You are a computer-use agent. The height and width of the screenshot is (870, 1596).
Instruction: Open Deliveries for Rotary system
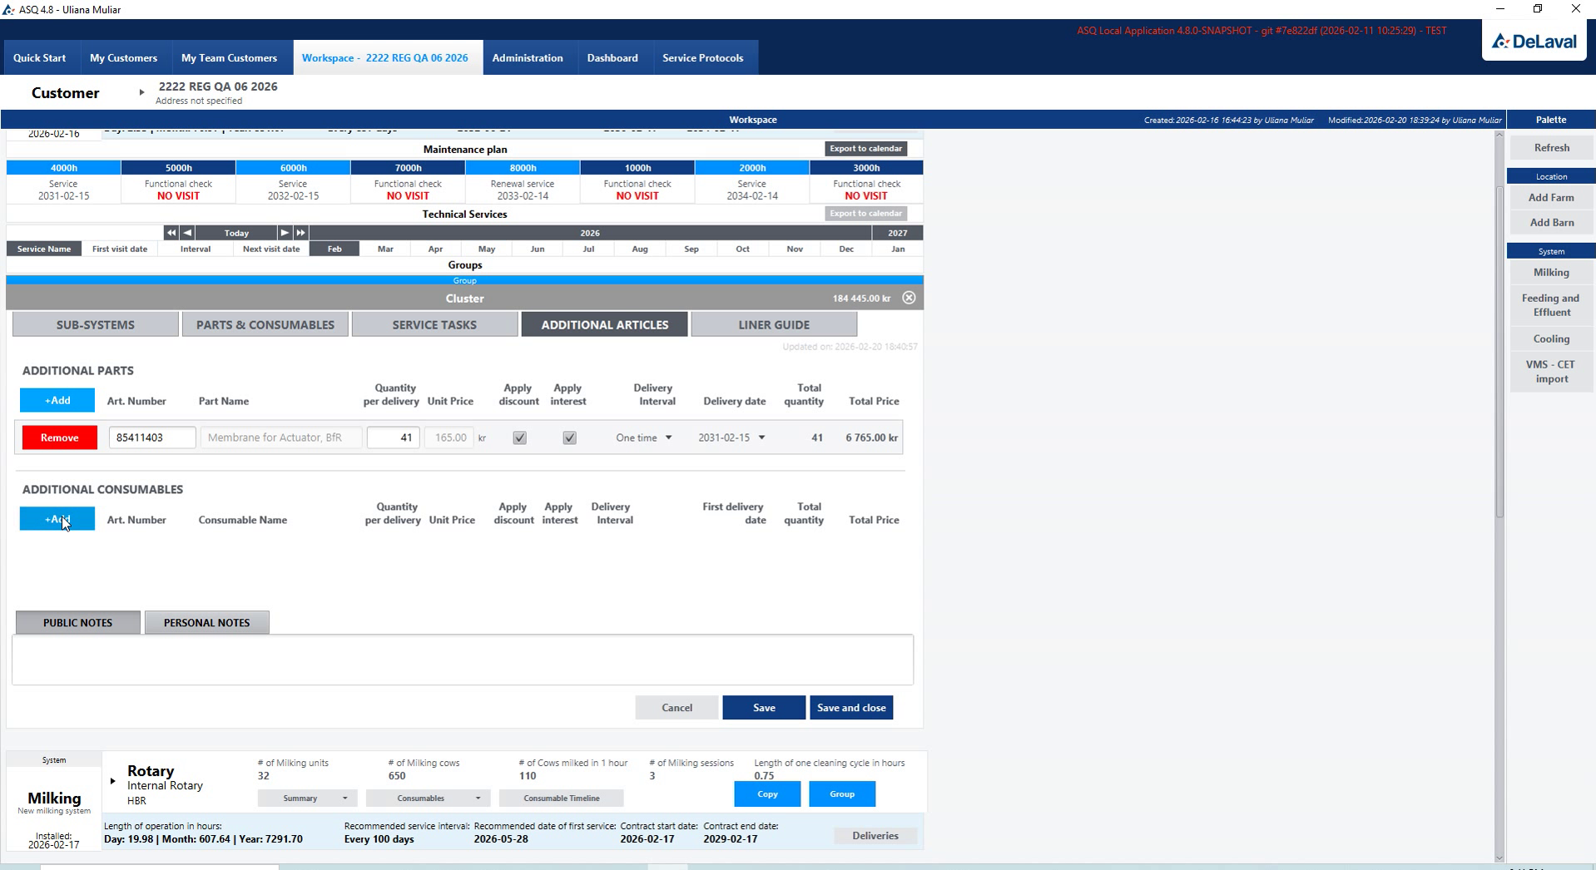[875, 836]
